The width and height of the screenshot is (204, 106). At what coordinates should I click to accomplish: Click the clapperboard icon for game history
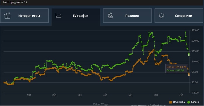pyautogui.click(x=7, y=16)
